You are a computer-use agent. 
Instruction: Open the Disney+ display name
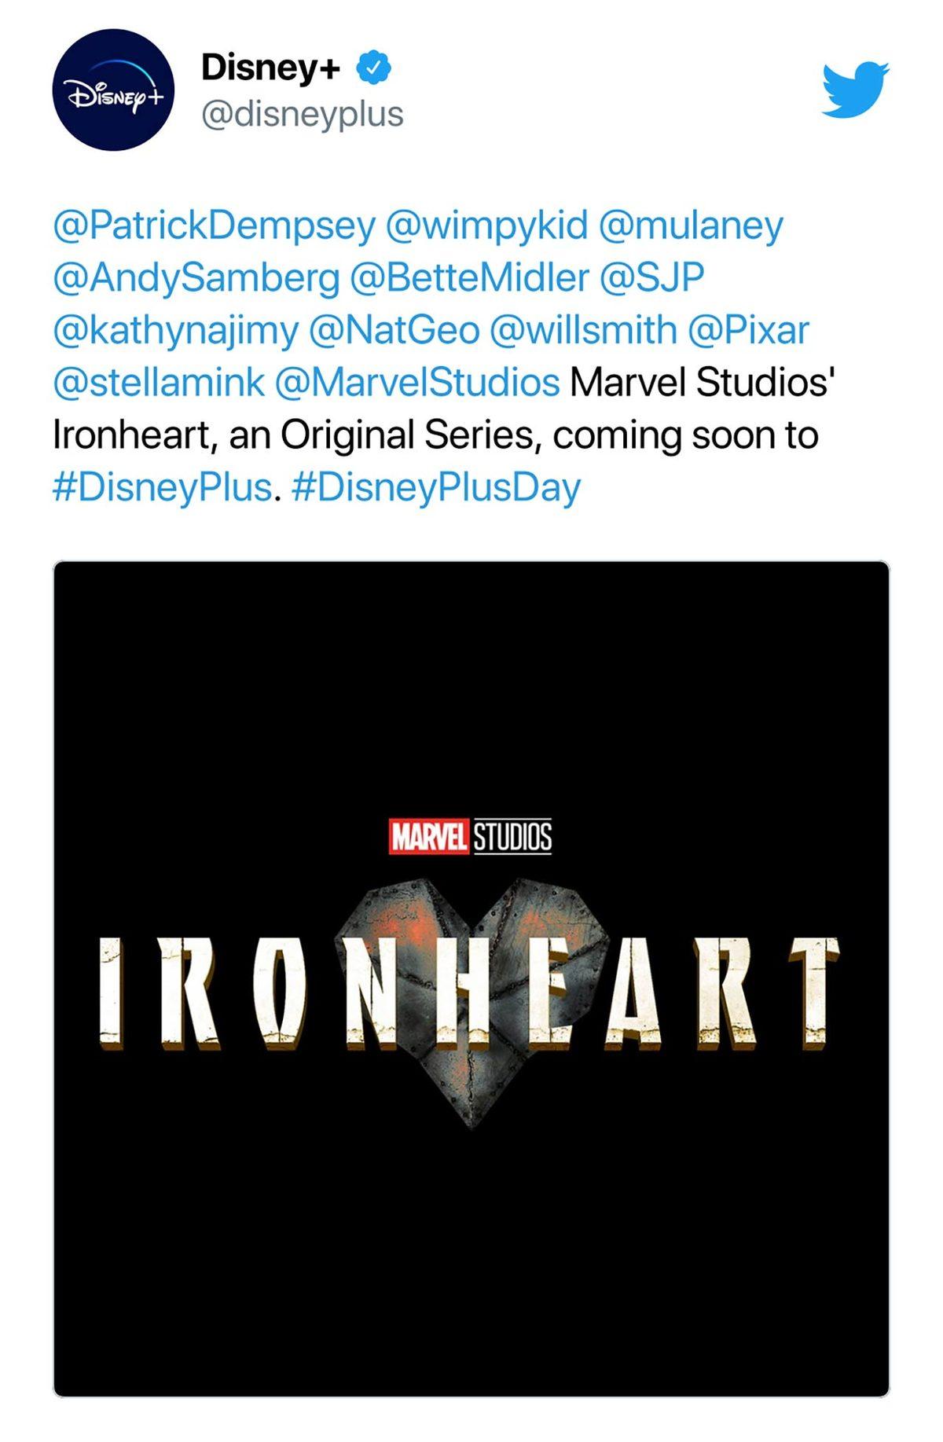[270, 68]
